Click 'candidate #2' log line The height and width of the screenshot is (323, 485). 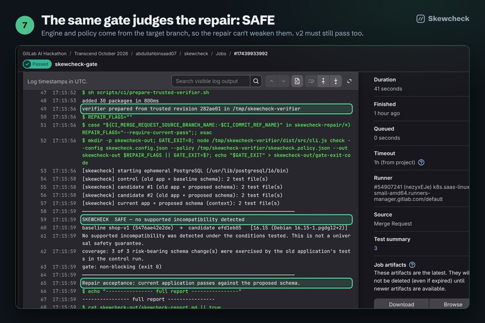182,195
